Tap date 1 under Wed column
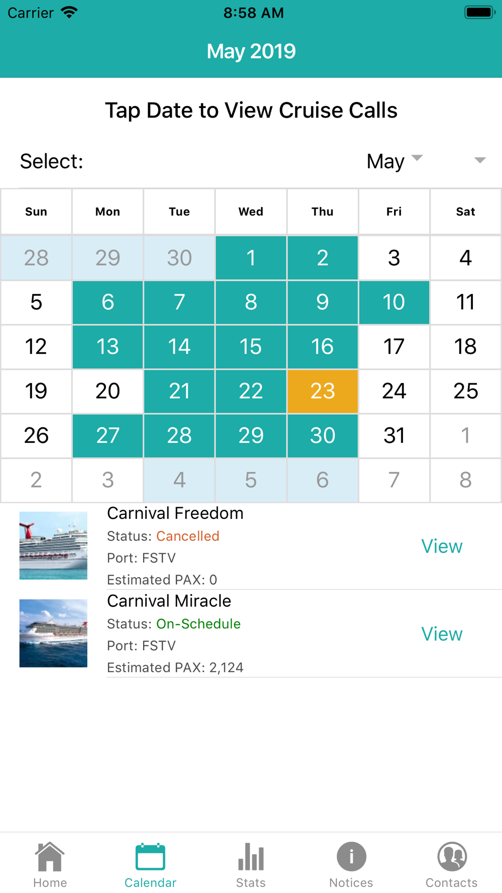Image resolution: width=502 pixels, height=893 pixels. (x=251, y=258)
